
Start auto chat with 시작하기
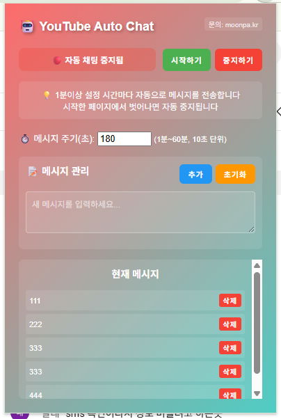coord(186,60)
